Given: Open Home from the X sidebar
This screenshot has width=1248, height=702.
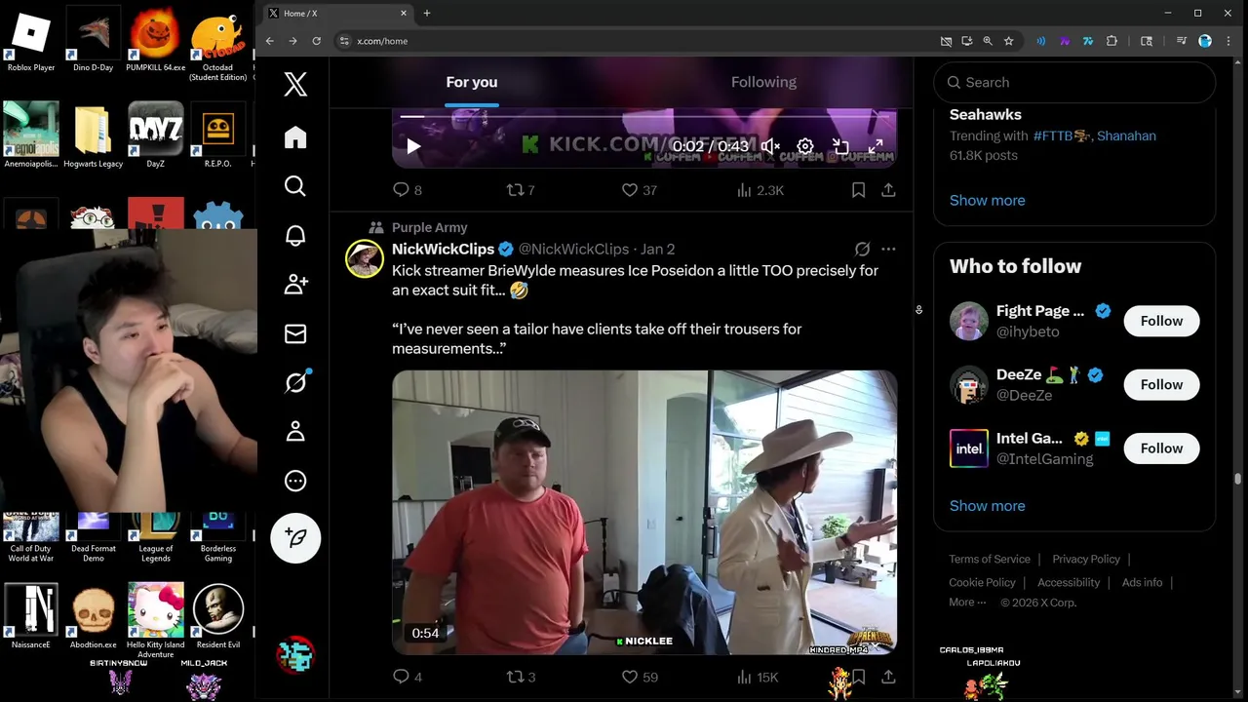Looking at the screenshot, I should point(295,137).
